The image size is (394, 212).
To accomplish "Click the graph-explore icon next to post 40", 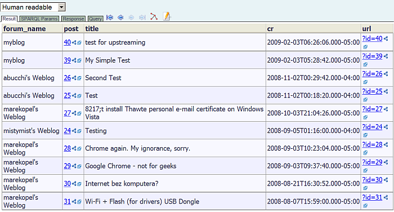I will 74,42.
